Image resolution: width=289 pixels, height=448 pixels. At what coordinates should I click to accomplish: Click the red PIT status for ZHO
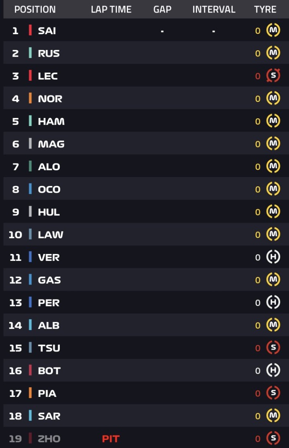click(x=111, y=439)
